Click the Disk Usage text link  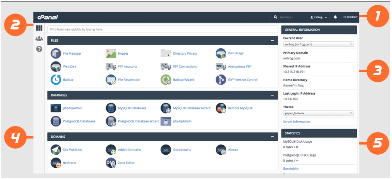[x=236, y=53]
